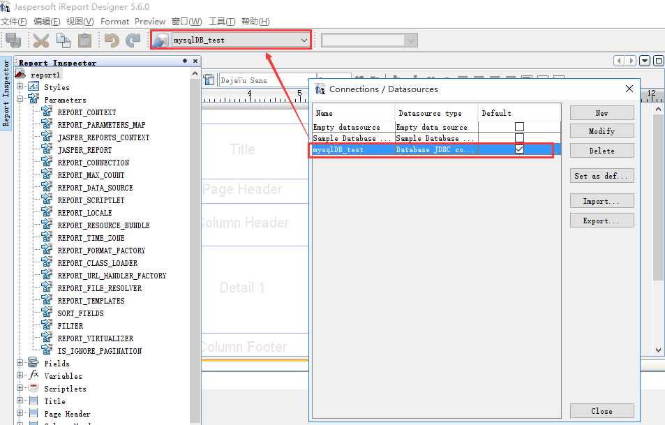This screenshot has width=665, height=425.
Task: Open the DejaVu Sans font dropdown
Action: [x=308, y=80]
